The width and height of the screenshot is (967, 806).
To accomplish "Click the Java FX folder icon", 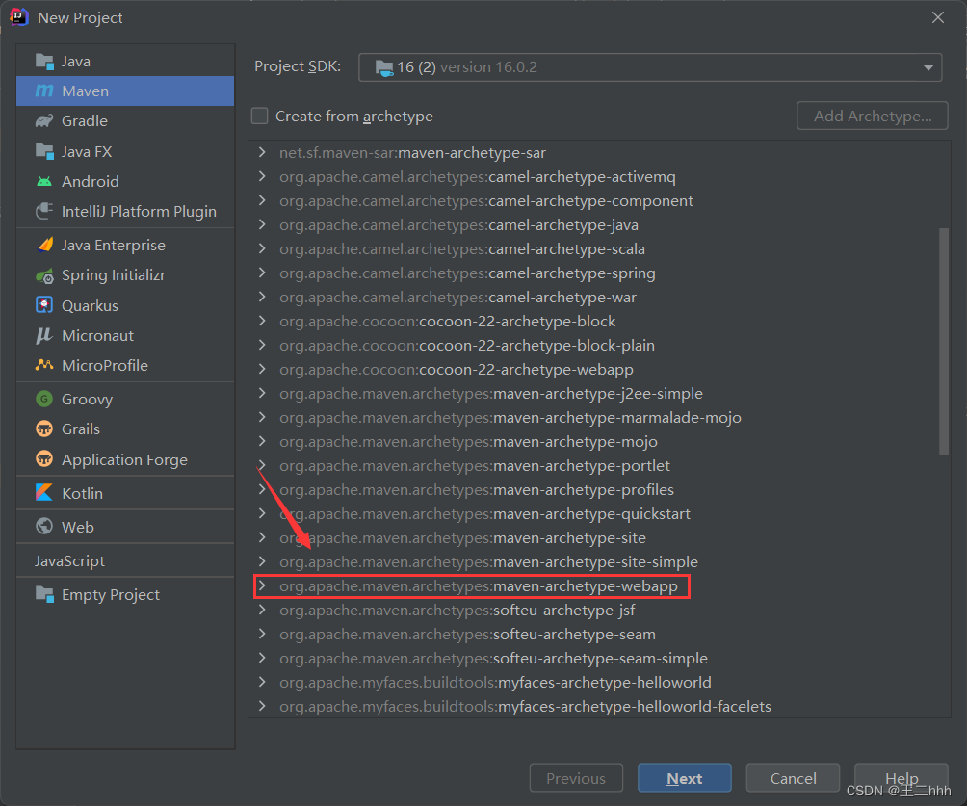I will coord(44,152).
